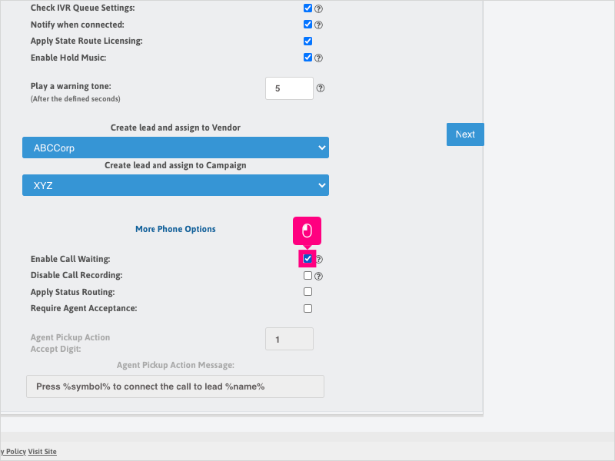Enable Apply Status Routing checkbox

(308, 292)
